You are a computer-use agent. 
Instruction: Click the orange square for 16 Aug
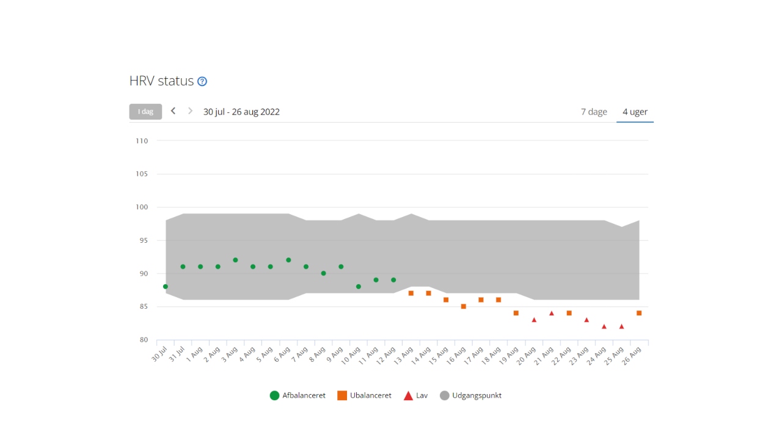(464, 306)
